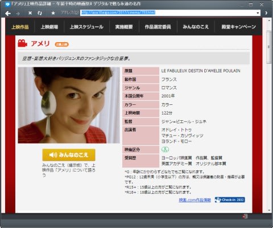Open the 実施概要 menu tab
The height and width of the screenshot is (228, 273).
click(124, 27)
